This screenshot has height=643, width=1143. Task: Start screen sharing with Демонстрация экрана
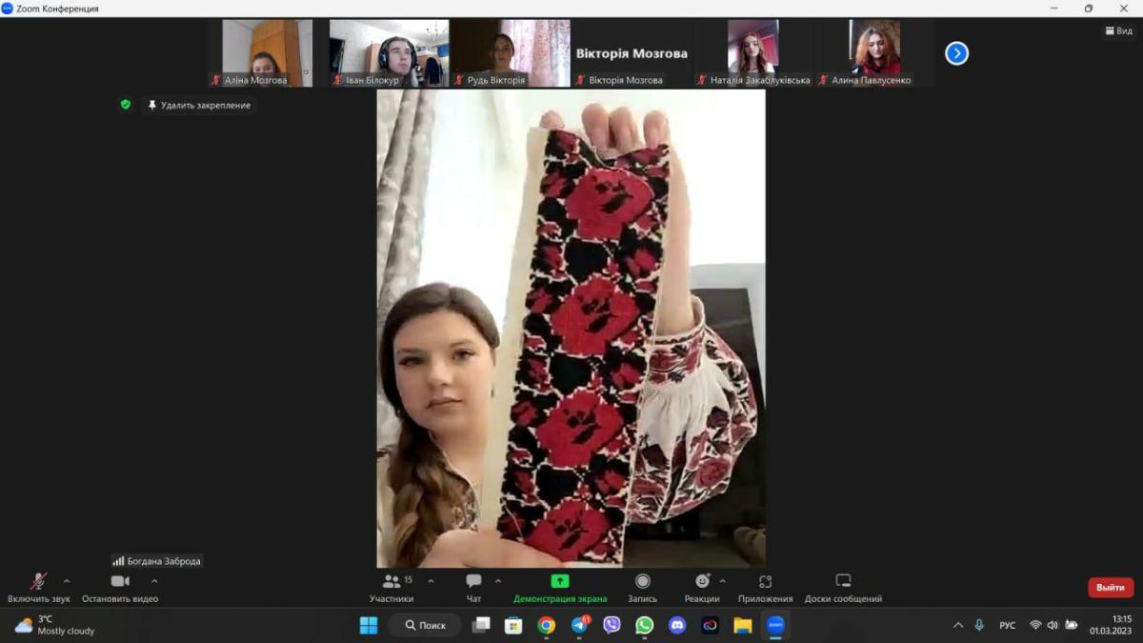[560, 588]
